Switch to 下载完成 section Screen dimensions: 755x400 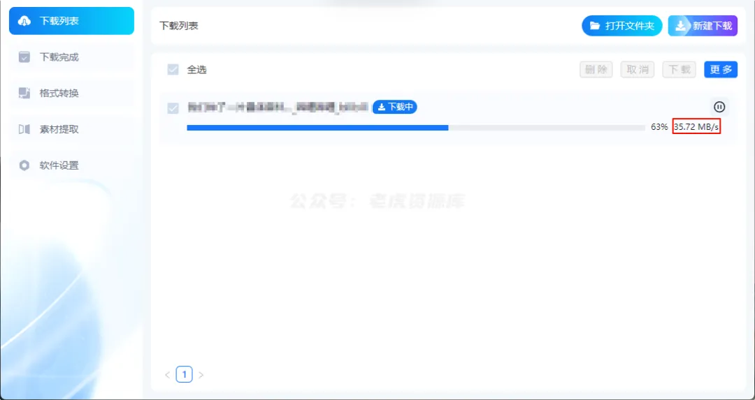tap(72, 57)
